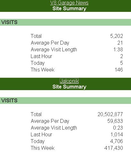Open the Jalopnik link

(69, 81)
